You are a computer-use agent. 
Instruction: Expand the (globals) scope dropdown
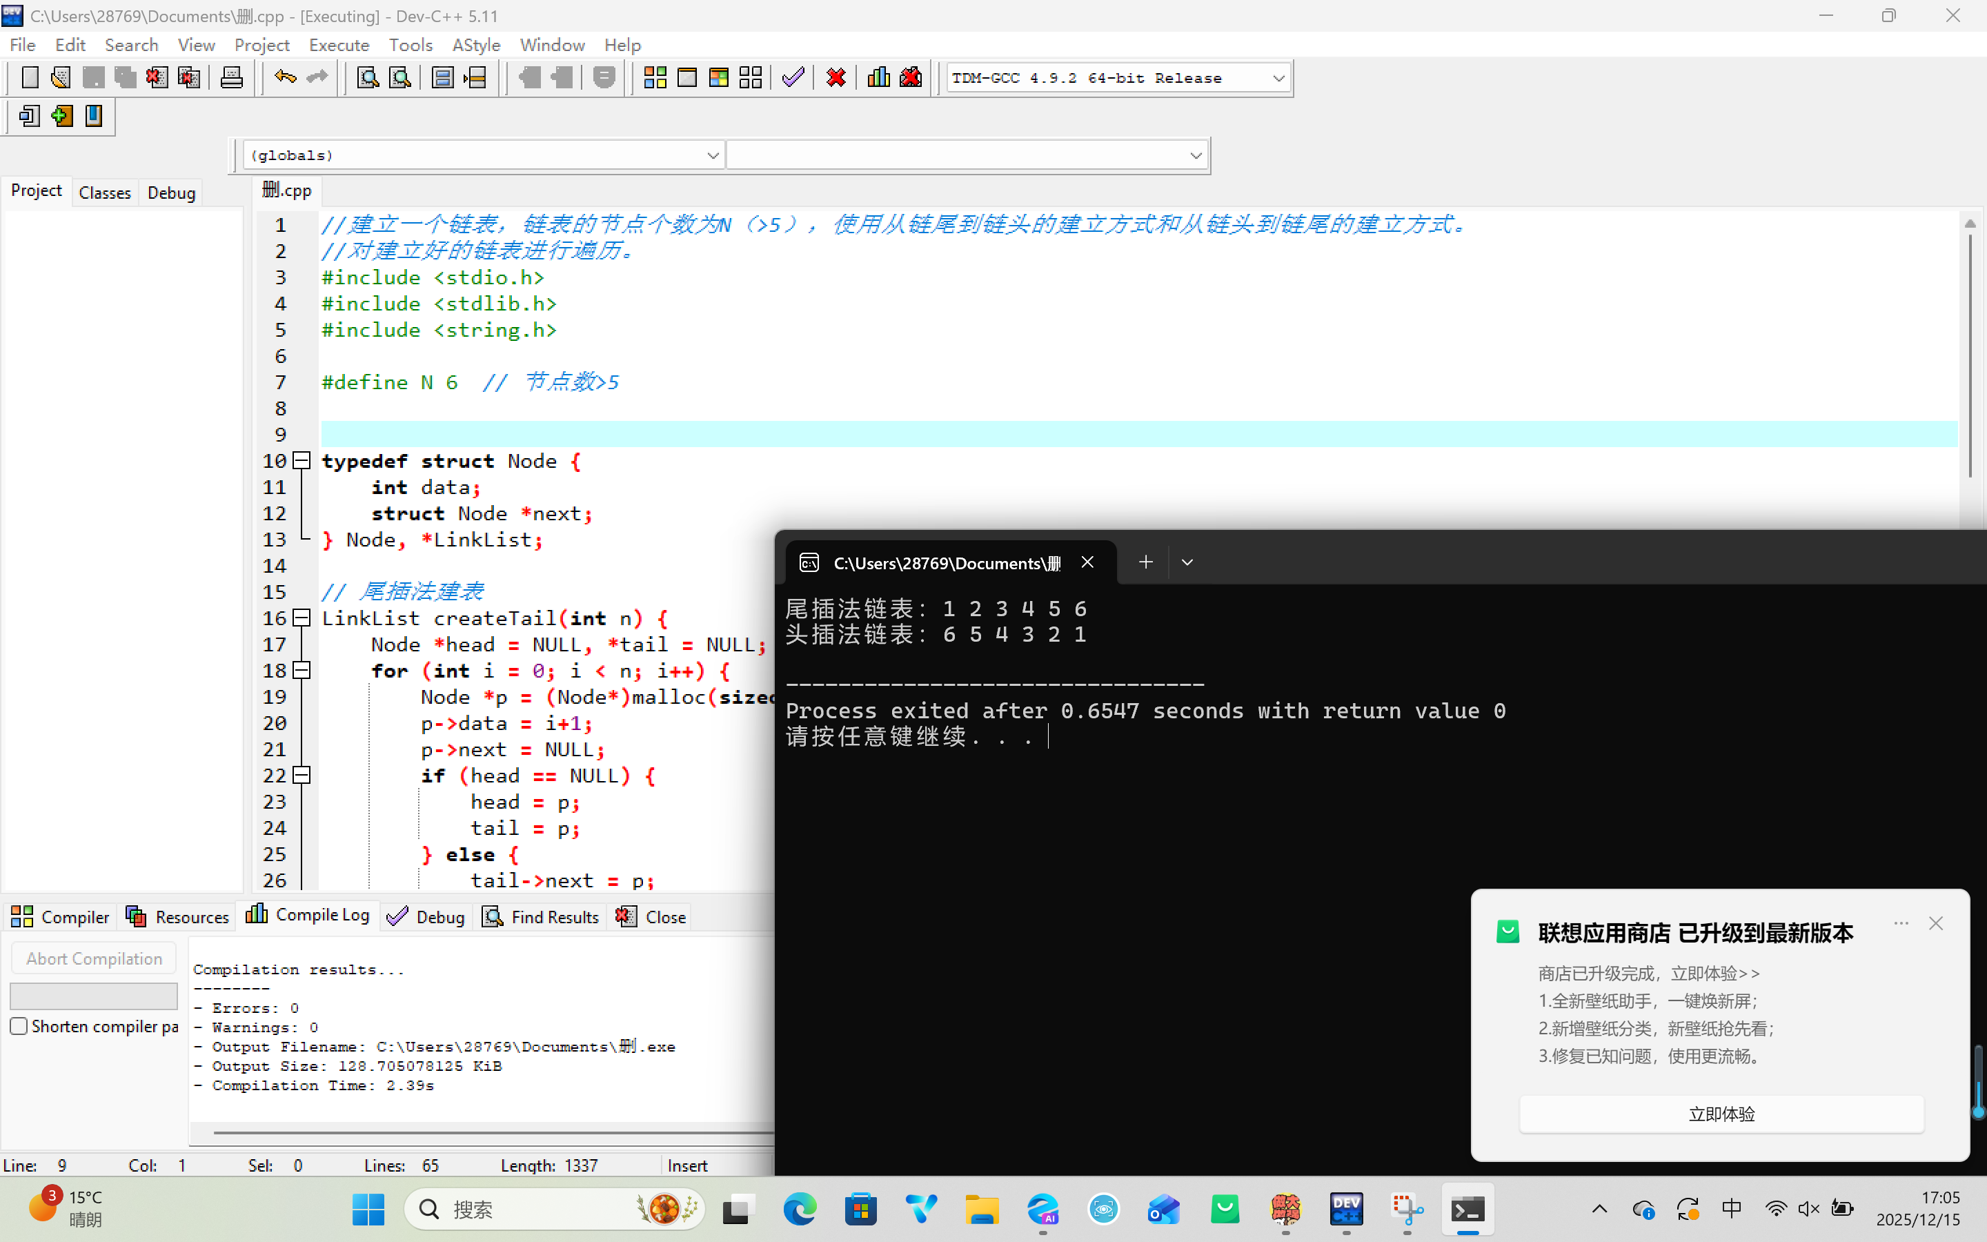713,155
